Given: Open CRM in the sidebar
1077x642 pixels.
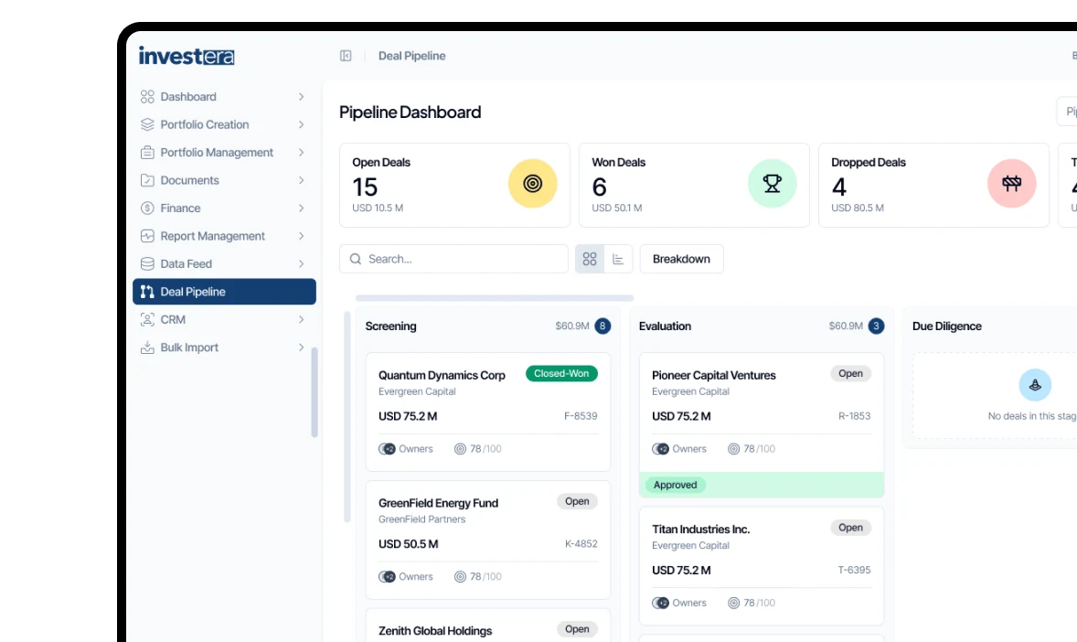Looking at the screenshot, I should (x=224, y=319).
